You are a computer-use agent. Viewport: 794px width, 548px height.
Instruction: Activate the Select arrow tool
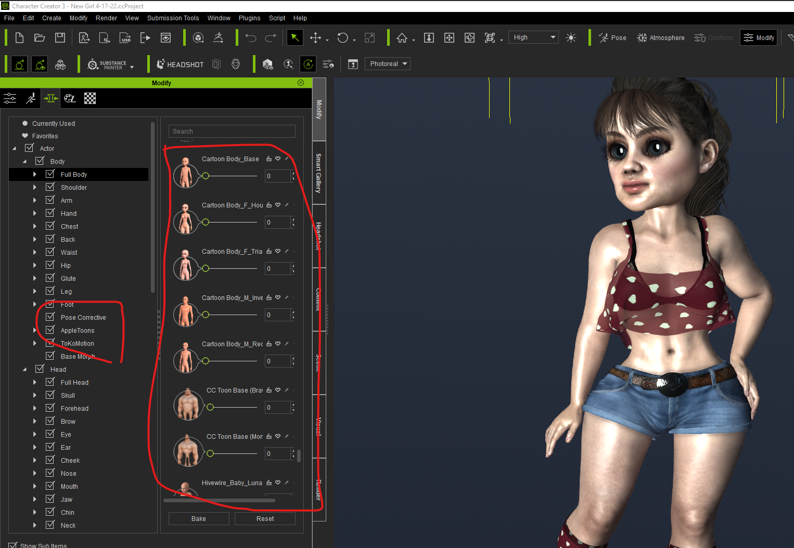(294, 37)
